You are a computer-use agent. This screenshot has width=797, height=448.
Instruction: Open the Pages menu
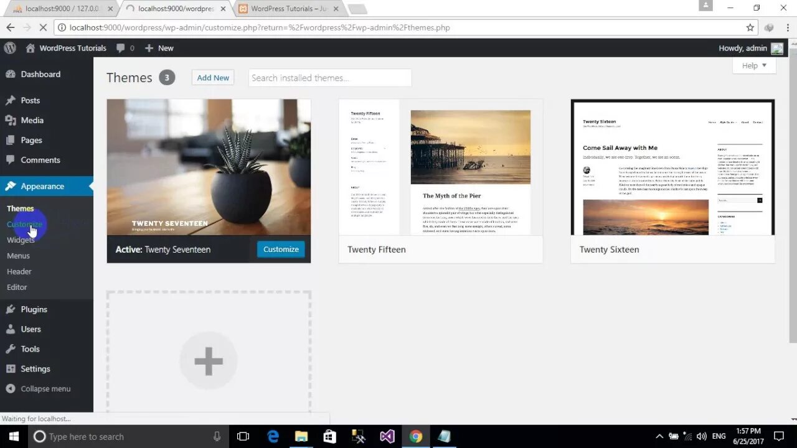click(31, 140)
